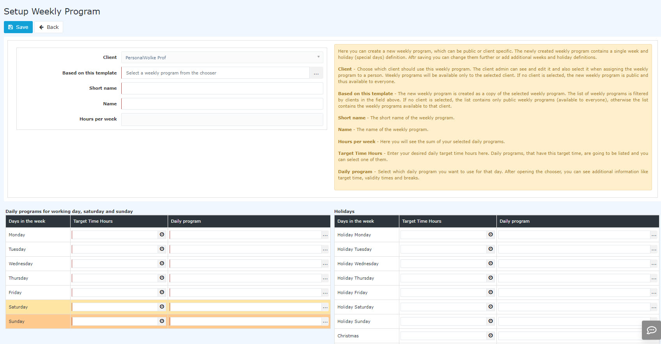
Task: Click the clock icon for Holiday Sunday
Action: (x=491, y=321)
